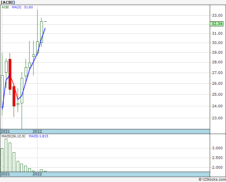Click the 27.00 price axis label

coord(217,73)
